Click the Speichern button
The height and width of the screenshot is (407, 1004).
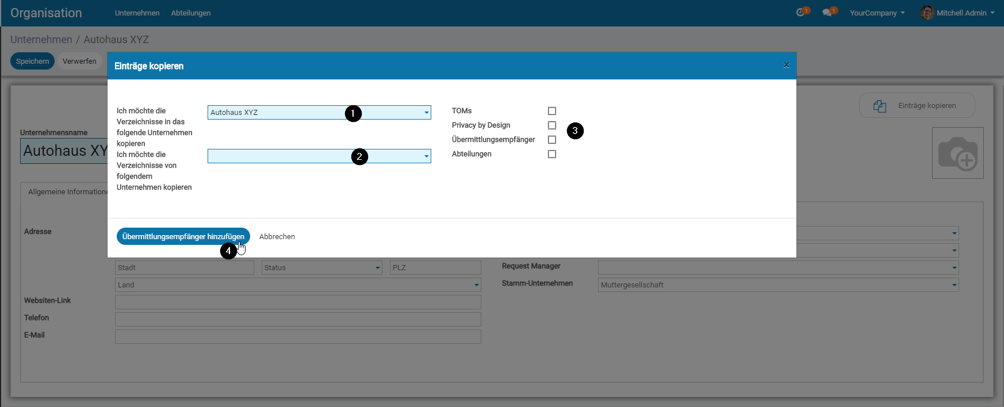[x=32, y=61]
